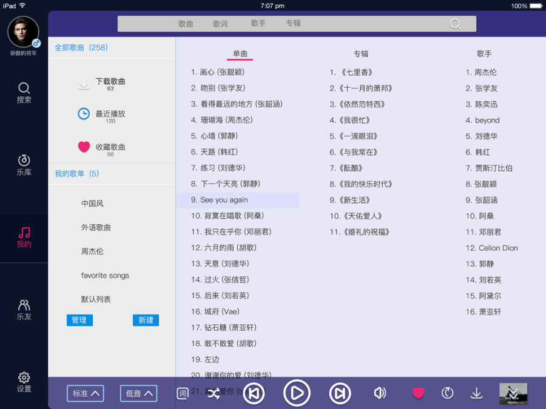Show lyrics with the 词 icon

(x=181, y=393)
